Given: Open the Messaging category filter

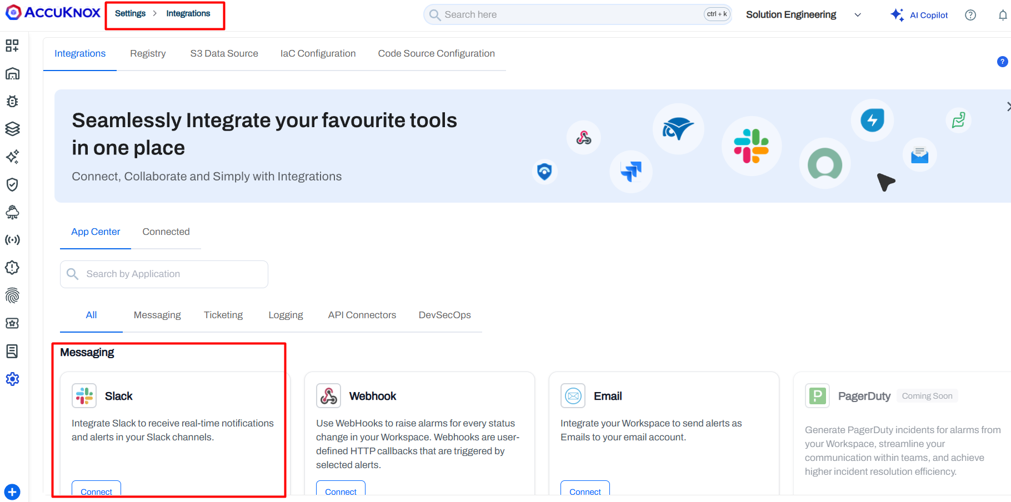Looking at the screenshot, I should tap(157, 314).
